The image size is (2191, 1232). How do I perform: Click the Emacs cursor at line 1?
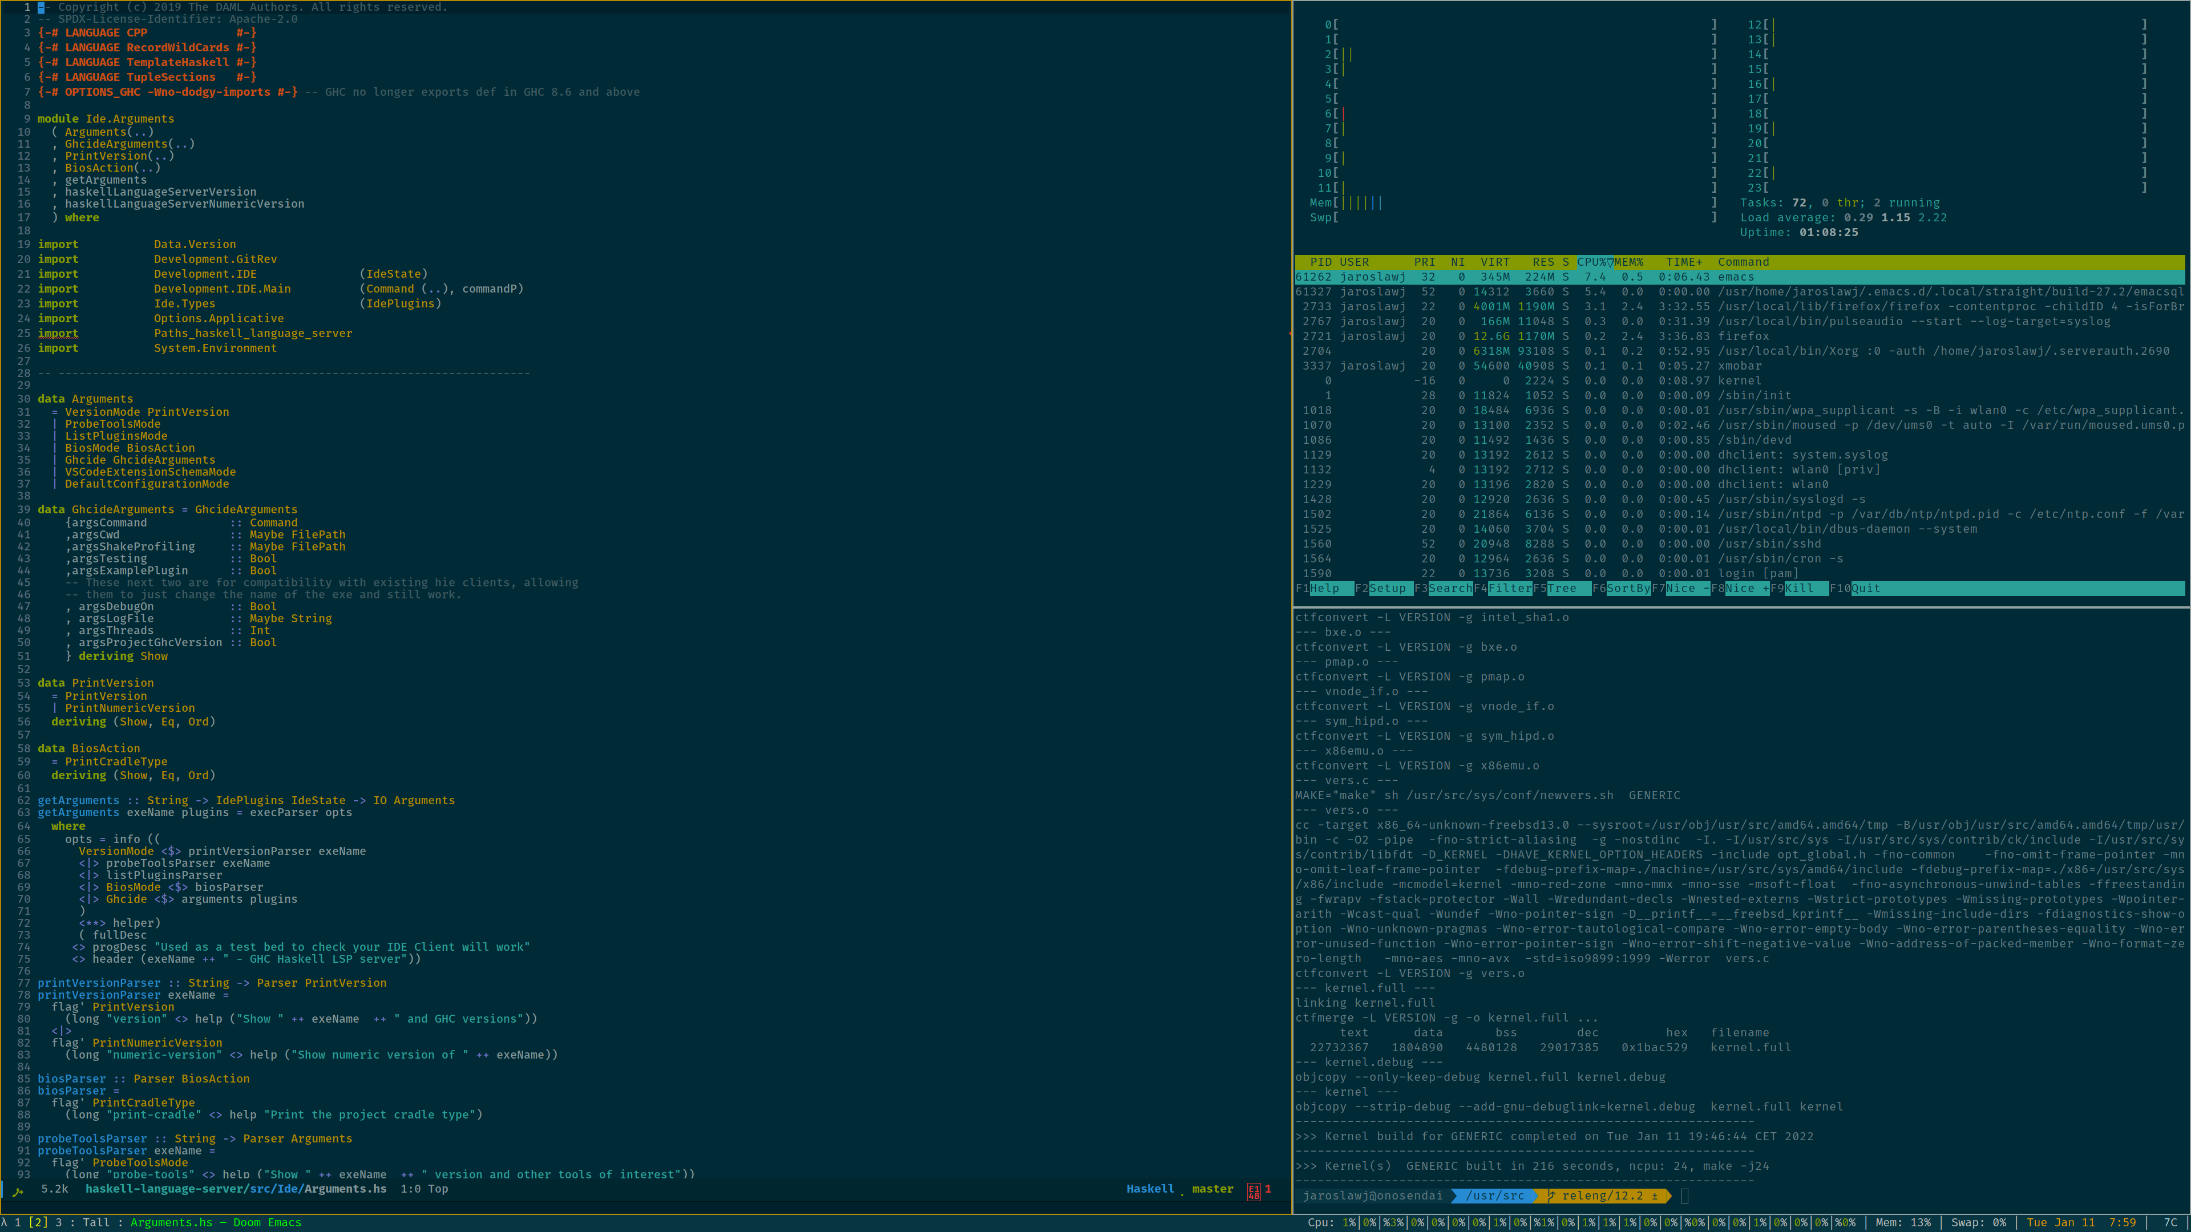[41, 7]
